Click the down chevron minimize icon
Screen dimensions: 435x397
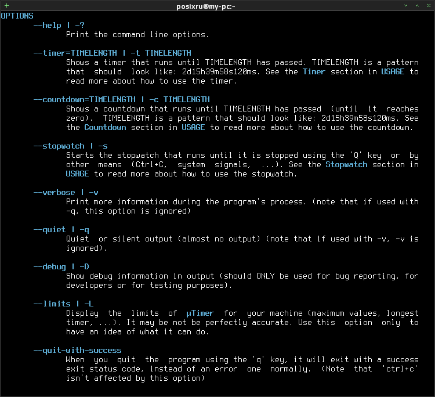(x=405, y=6)
